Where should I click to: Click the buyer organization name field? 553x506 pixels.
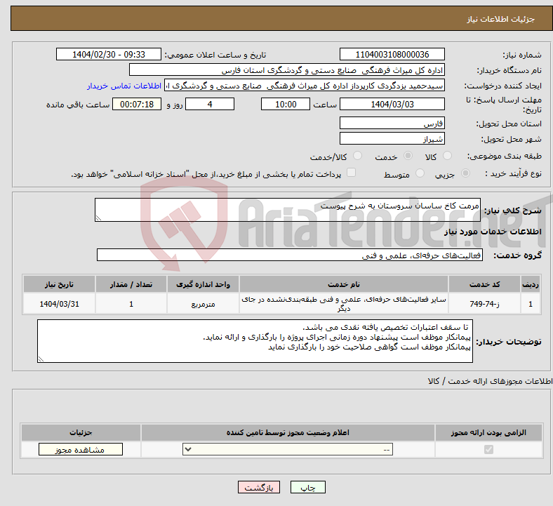(287, 69)
